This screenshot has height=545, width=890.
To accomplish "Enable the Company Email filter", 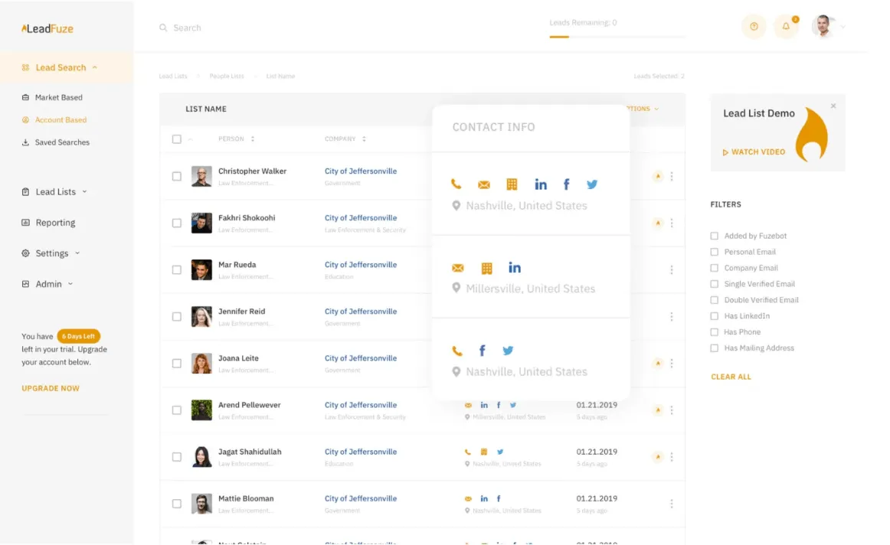I will click(714, 268).
